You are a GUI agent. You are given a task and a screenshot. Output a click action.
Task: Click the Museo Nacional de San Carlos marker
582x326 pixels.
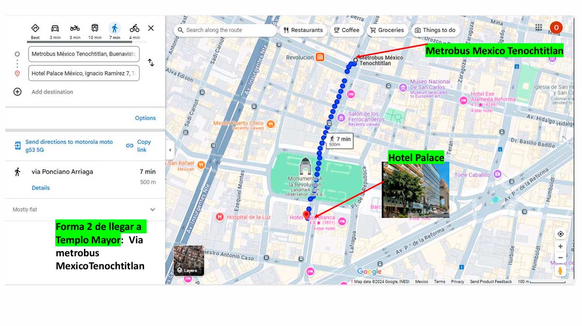click(403, 88)
